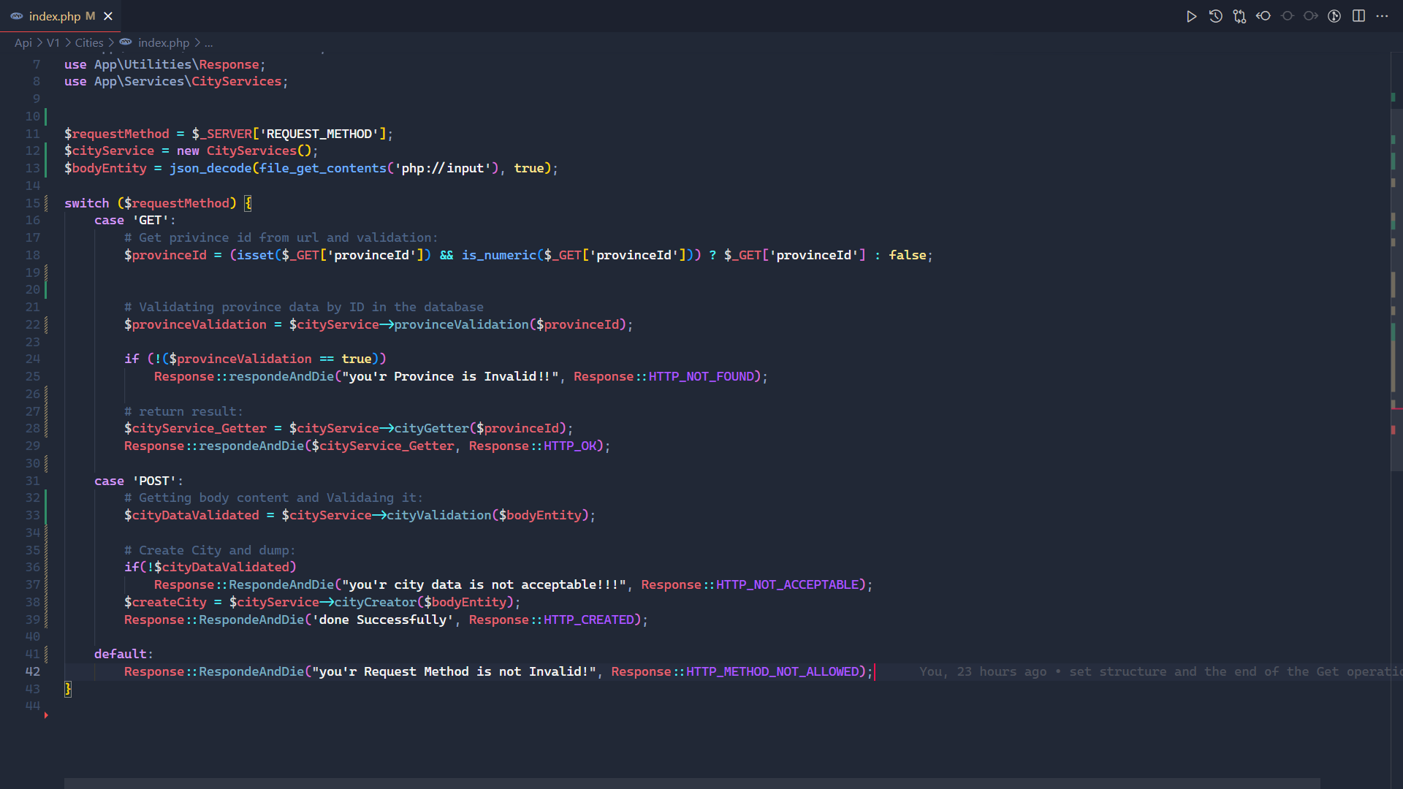
Task: Toggle git file annotations icon
Action: click(1334, 16)
